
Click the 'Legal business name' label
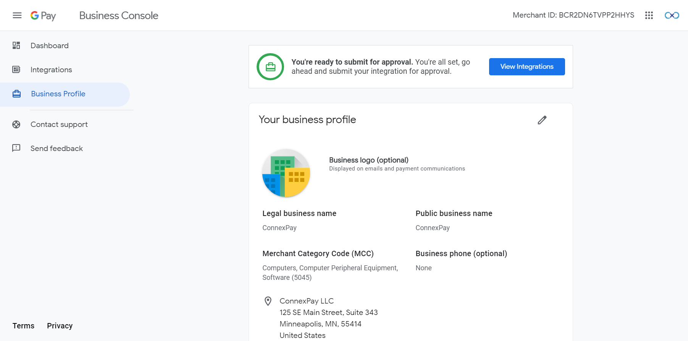(x=299, y=213)
